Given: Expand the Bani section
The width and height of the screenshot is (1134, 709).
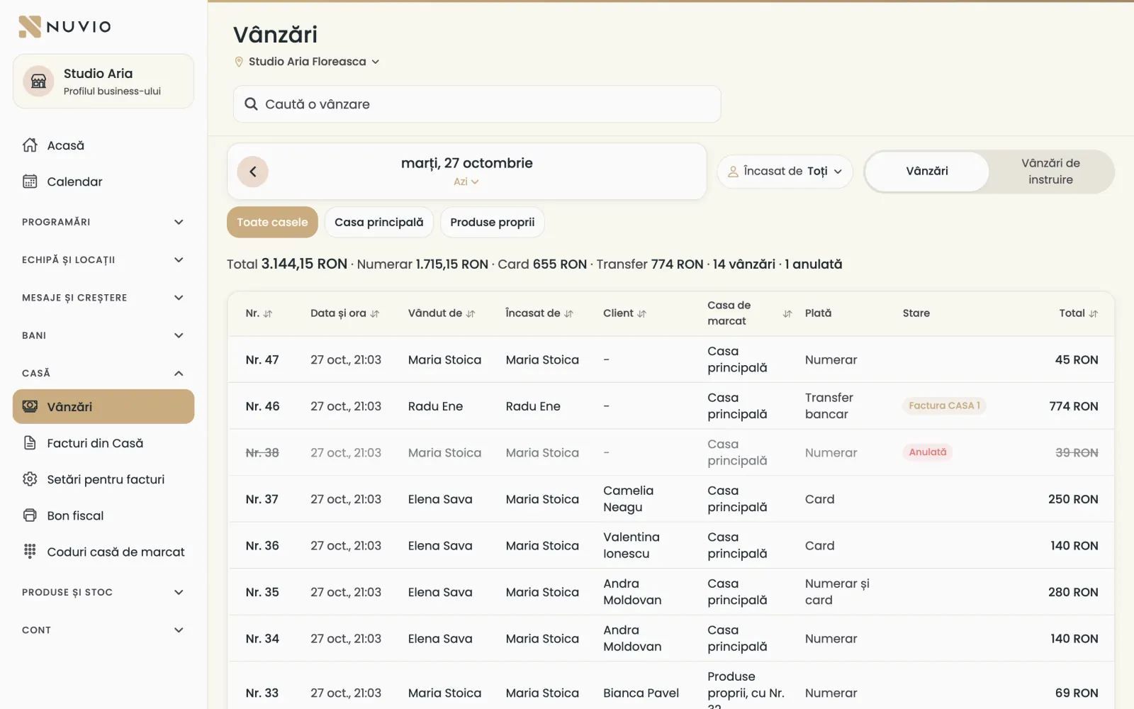Looking at the screenshot, I should [x=103, y=335].
